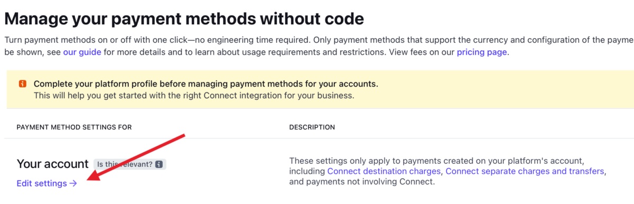
Task: Open "Edit settings" for Your account
Action: [x=47, y=183]
